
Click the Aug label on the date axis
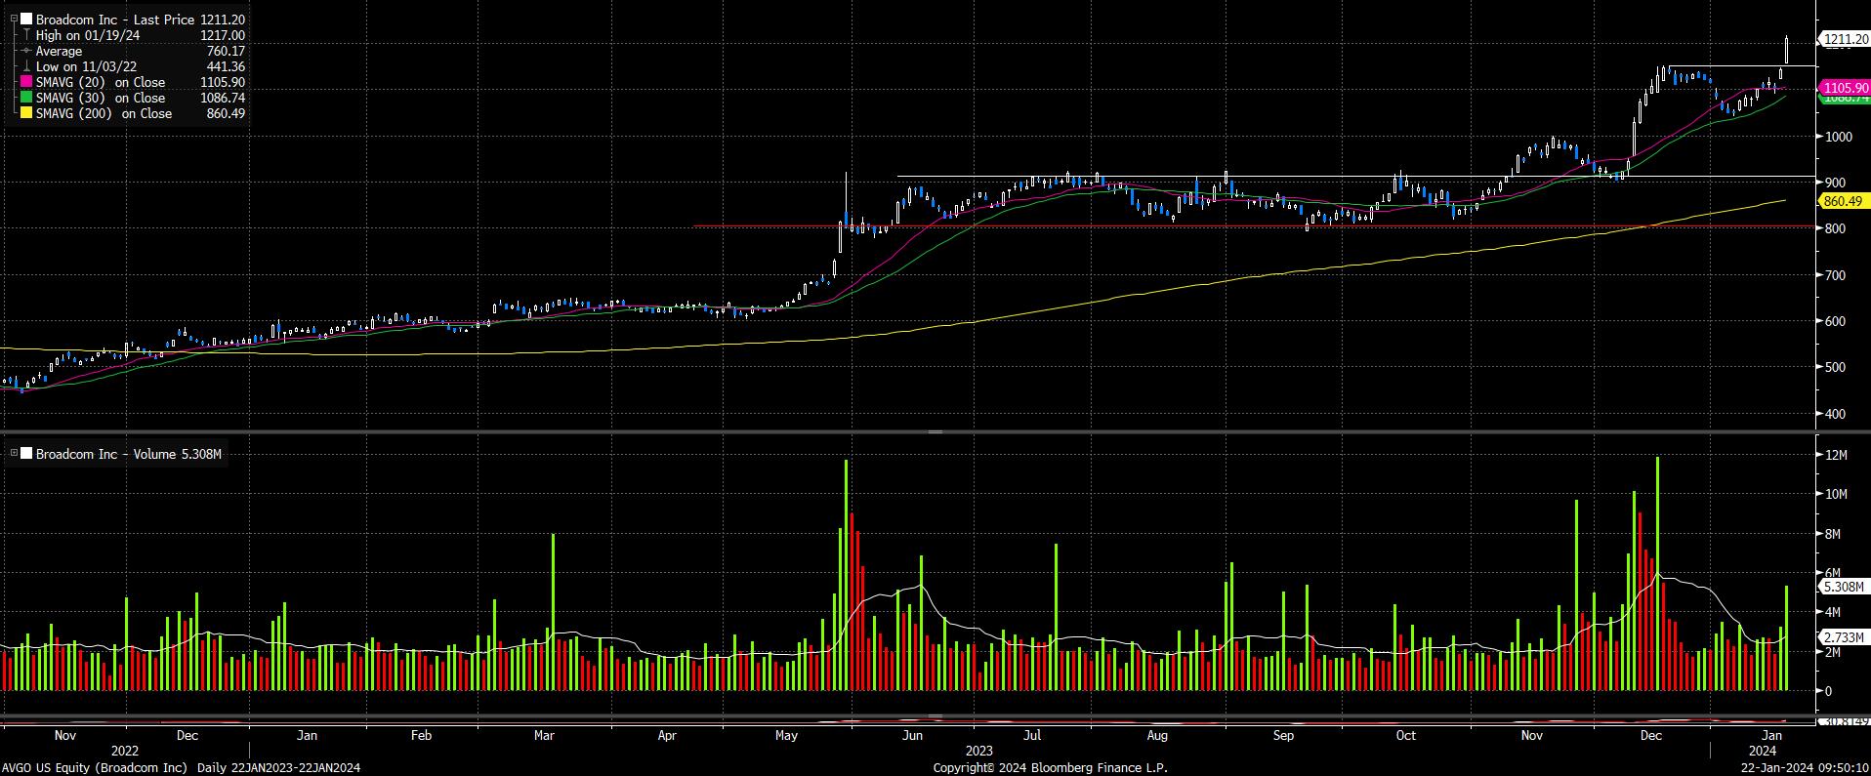pyautogui.click(x=1157, y=735)
